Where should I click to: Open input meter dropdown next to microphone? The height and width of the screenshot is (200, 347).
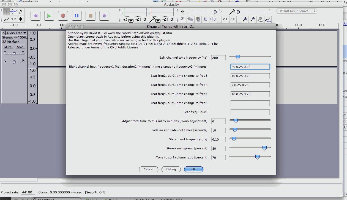click(x=158, y=20)
